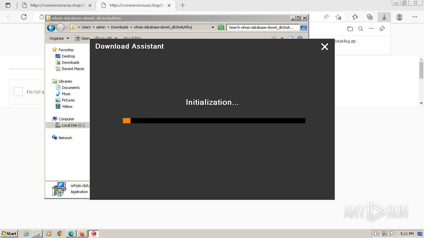Image resolution: width=424 pixels, height=238 pixels.
Task: Click admin in Explorer address path
Action: pos(101,27)
